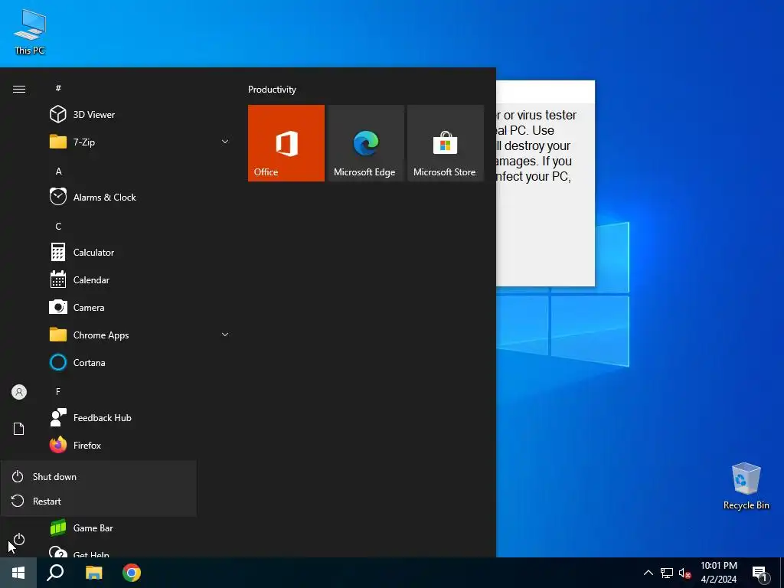Open the Chrome Apps folder
Image resolution: width=784 pixels, height=588 pixels.
tap(139, 335)
